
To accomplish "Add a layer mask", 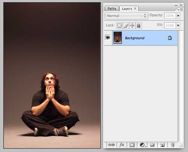I will [132, 145].
